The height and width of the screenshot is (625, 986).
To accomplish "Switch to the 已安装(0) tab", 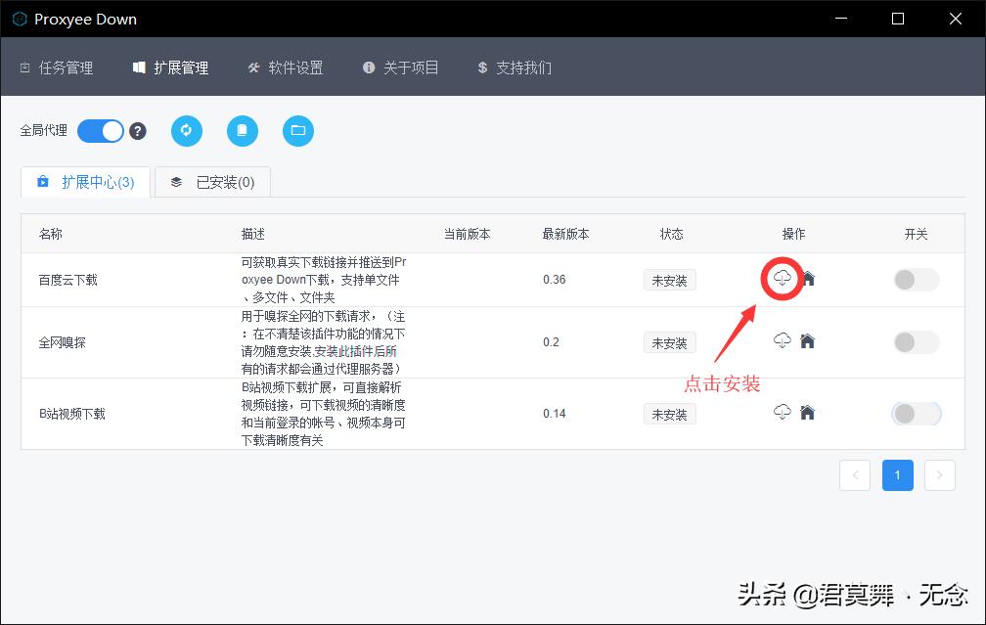I will click(212, 182).
